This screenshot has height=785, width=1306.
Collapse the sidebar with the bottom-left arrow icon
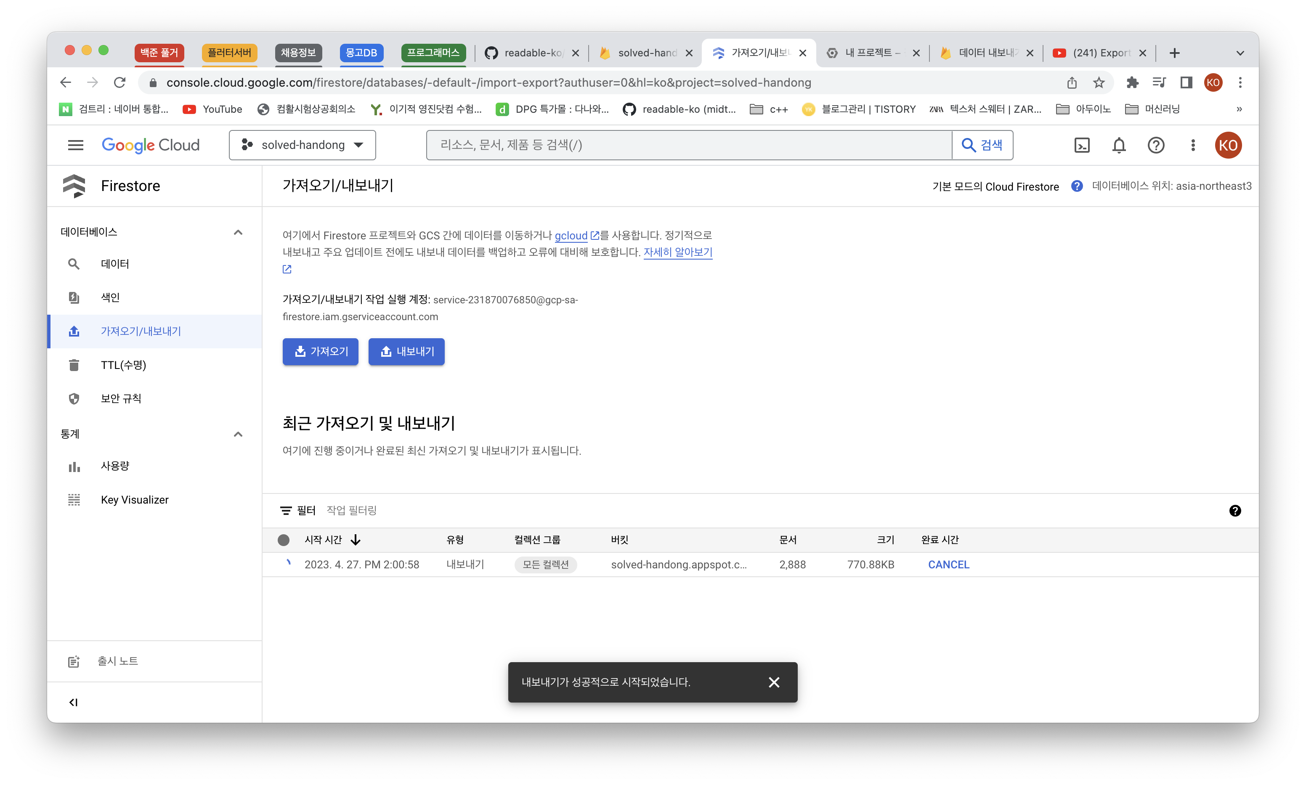tap(74, 702)
